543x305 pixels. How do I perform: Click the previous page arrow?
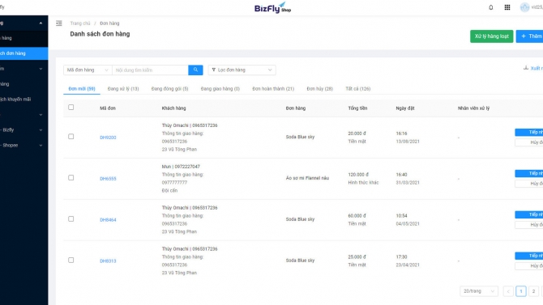click(508, 291)
